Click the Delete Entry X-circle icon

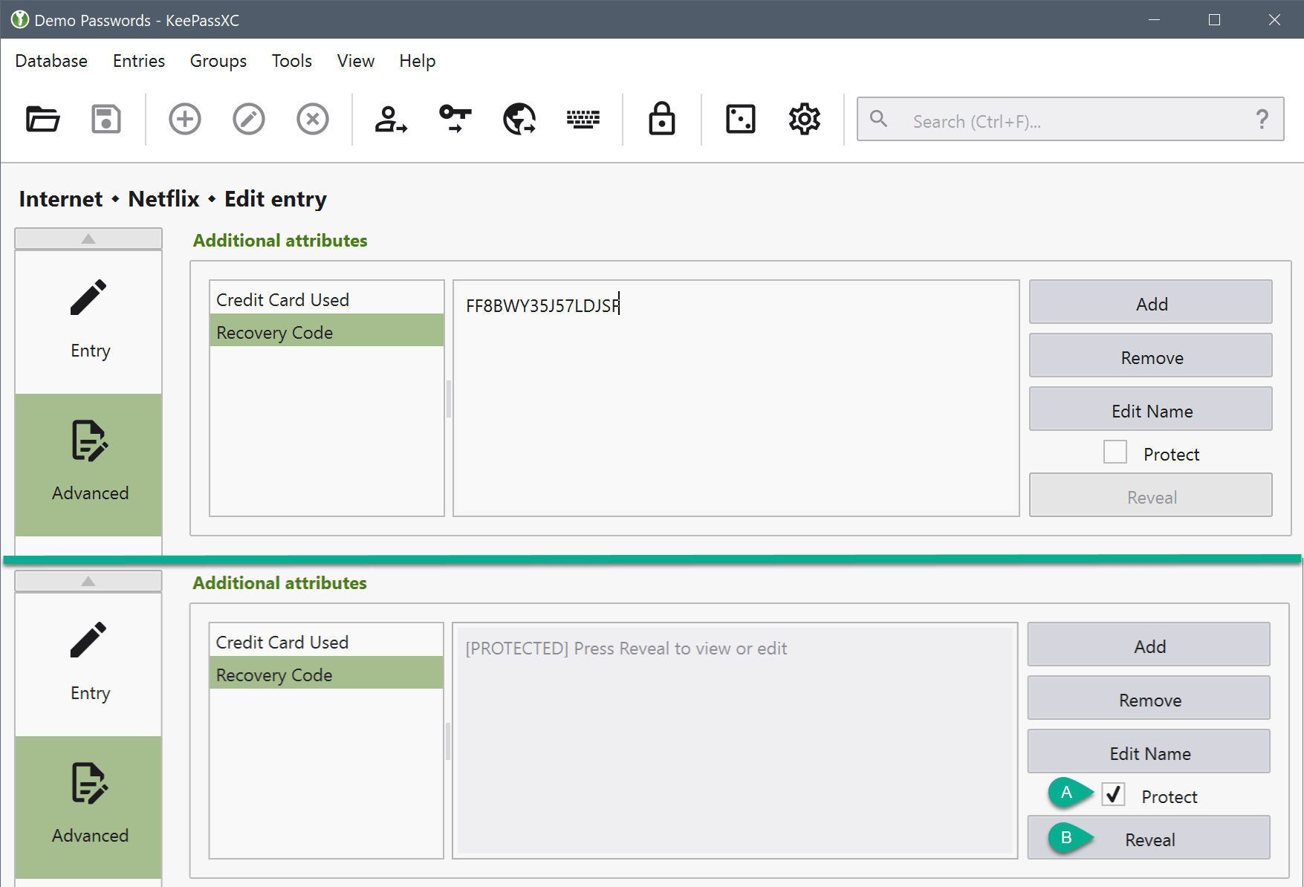click(312, 119)
